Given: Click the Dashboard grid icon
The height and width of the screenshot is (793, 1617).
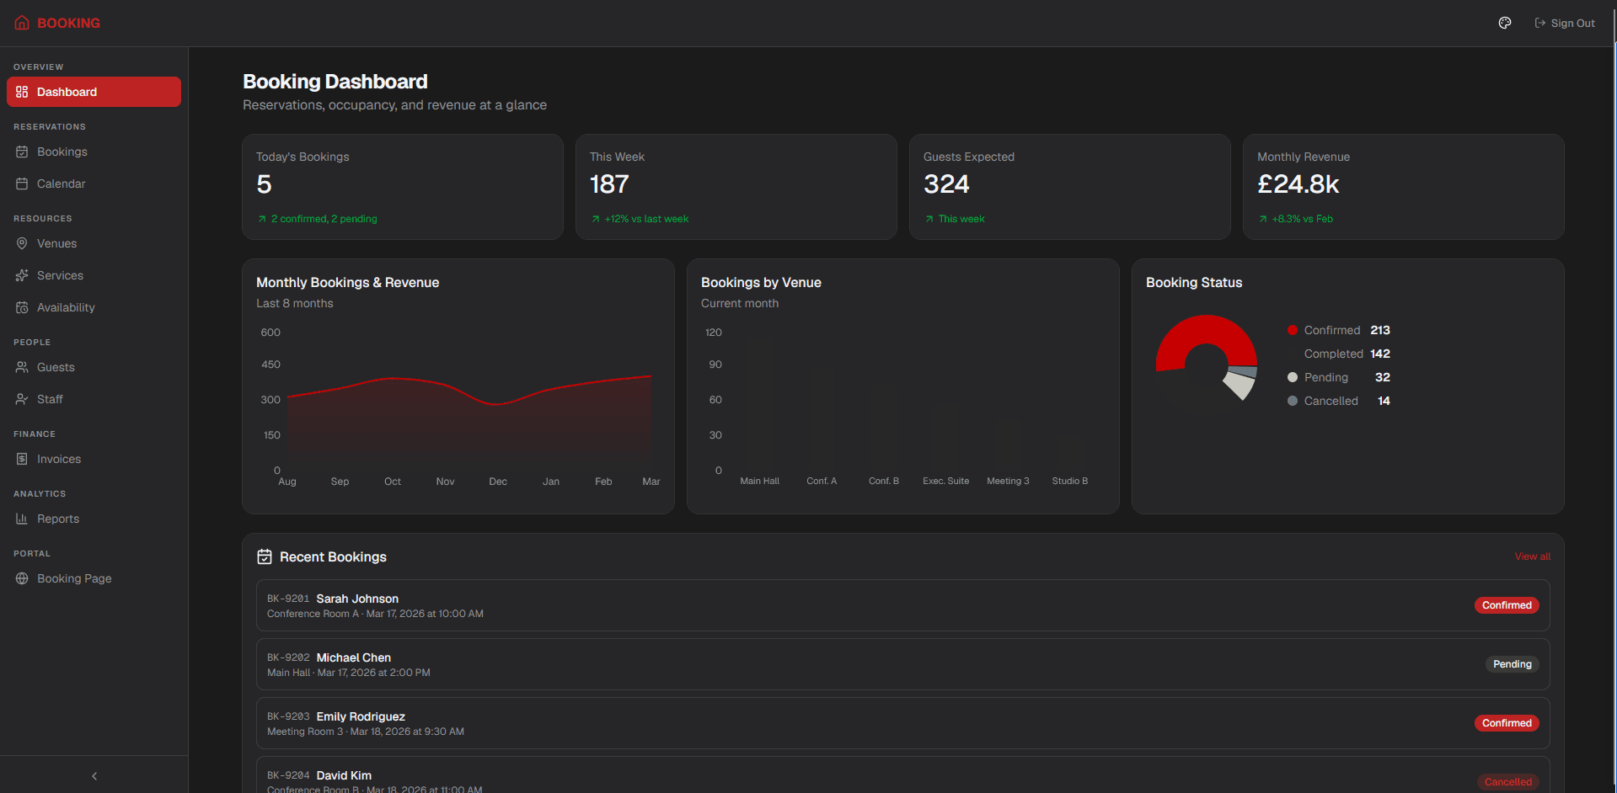Looking at the screenshot, I should pyautogui.click(x=22, y=92).
